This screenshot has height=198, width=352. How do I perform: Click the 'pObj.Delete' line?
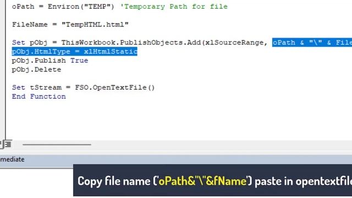37,69
